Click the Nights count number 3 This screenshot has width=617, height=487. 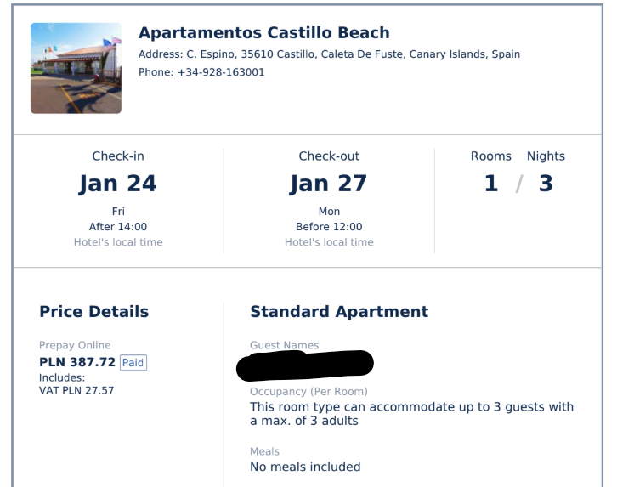546,184
